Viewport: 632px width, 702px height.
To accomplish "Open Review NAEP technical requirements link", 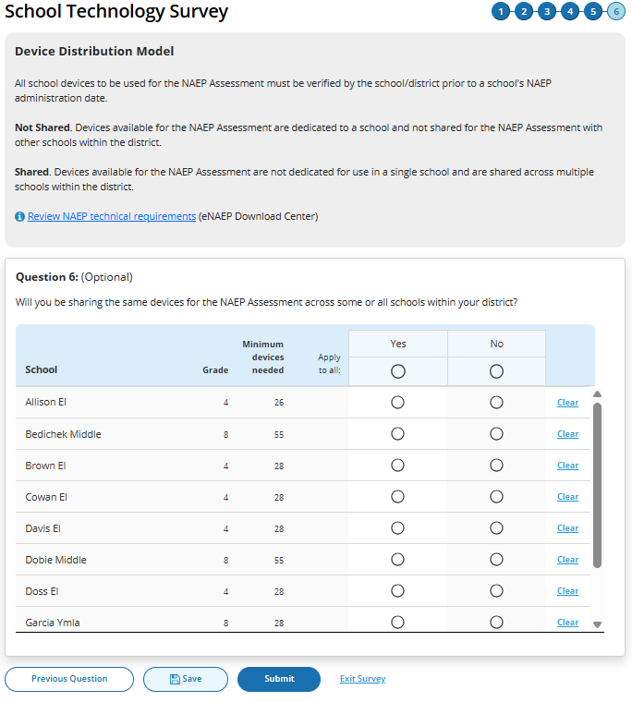I will click(112, 217).
